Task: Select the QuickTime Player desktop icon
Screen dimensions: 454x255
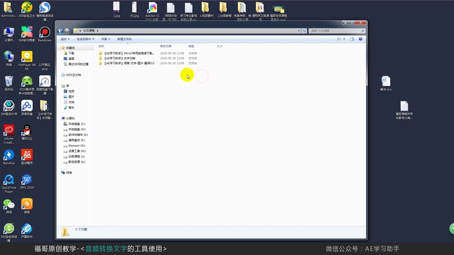Action: tap(9, 183)
